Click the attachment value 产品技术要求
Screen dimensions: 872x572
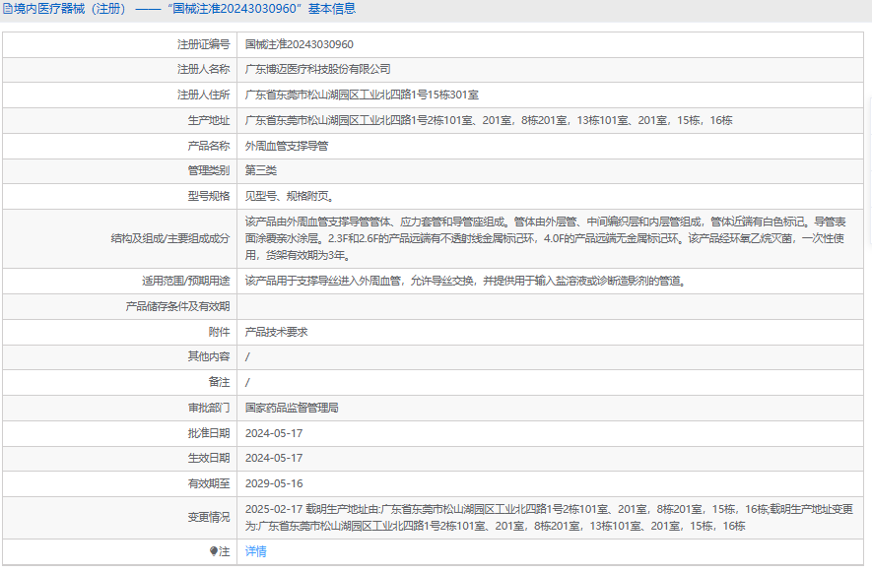pos(276,332)
